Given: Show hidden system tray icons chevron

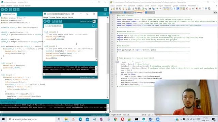Looking at the screenshot, I should 181,119.
